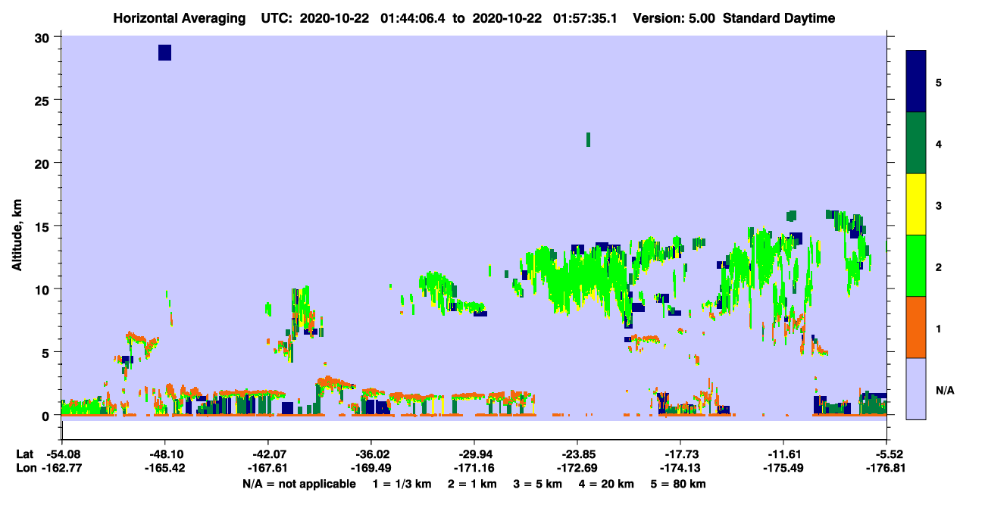Click the colorbar label 5
Screen dimensions: 985x505
click(x=939, y=82)
